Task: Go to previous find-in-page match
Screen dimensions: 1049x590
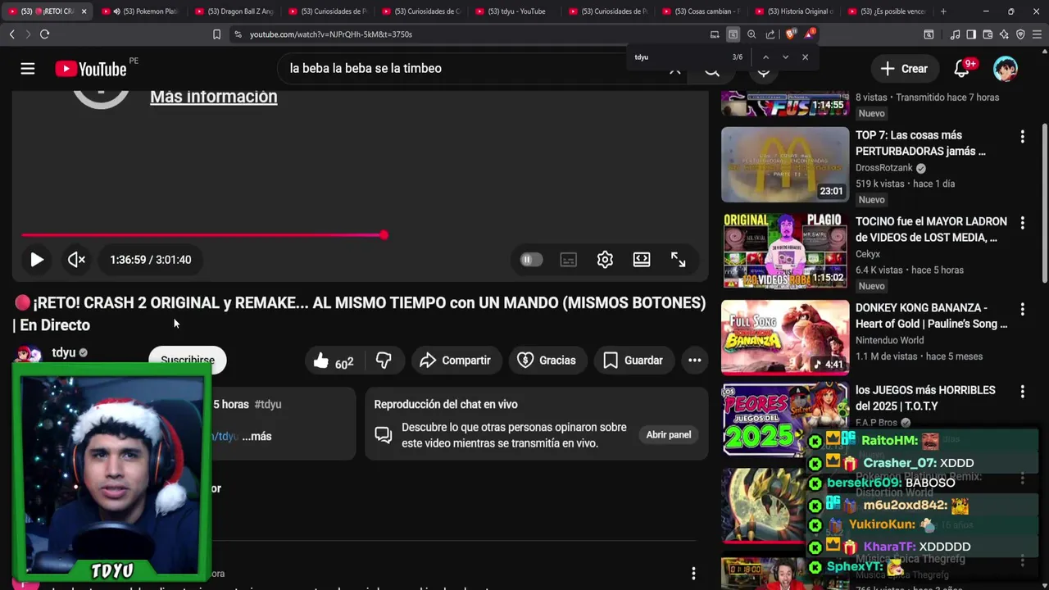Action: pos(765,57)
